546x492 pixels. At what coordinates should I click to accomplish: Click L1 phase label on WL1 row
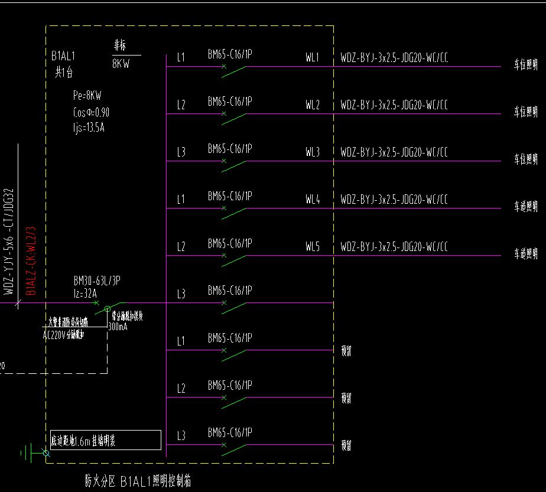[x=181, y=57]
